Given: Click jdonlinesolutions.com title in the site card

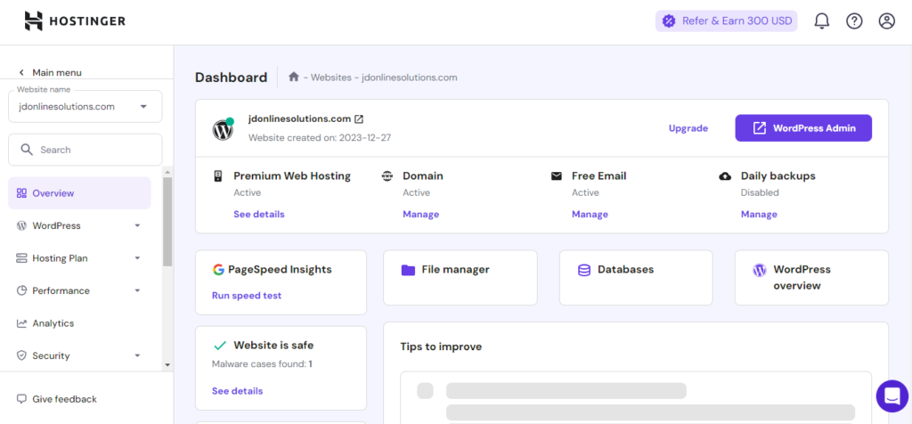Looking at the screenshot, I should click(299, 118).
